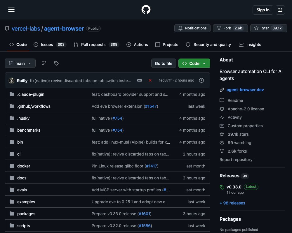The height and width of the screenshot is (233, 292).
Task: Visit the agent-browser.dev website link
Action: pos(245,90)
